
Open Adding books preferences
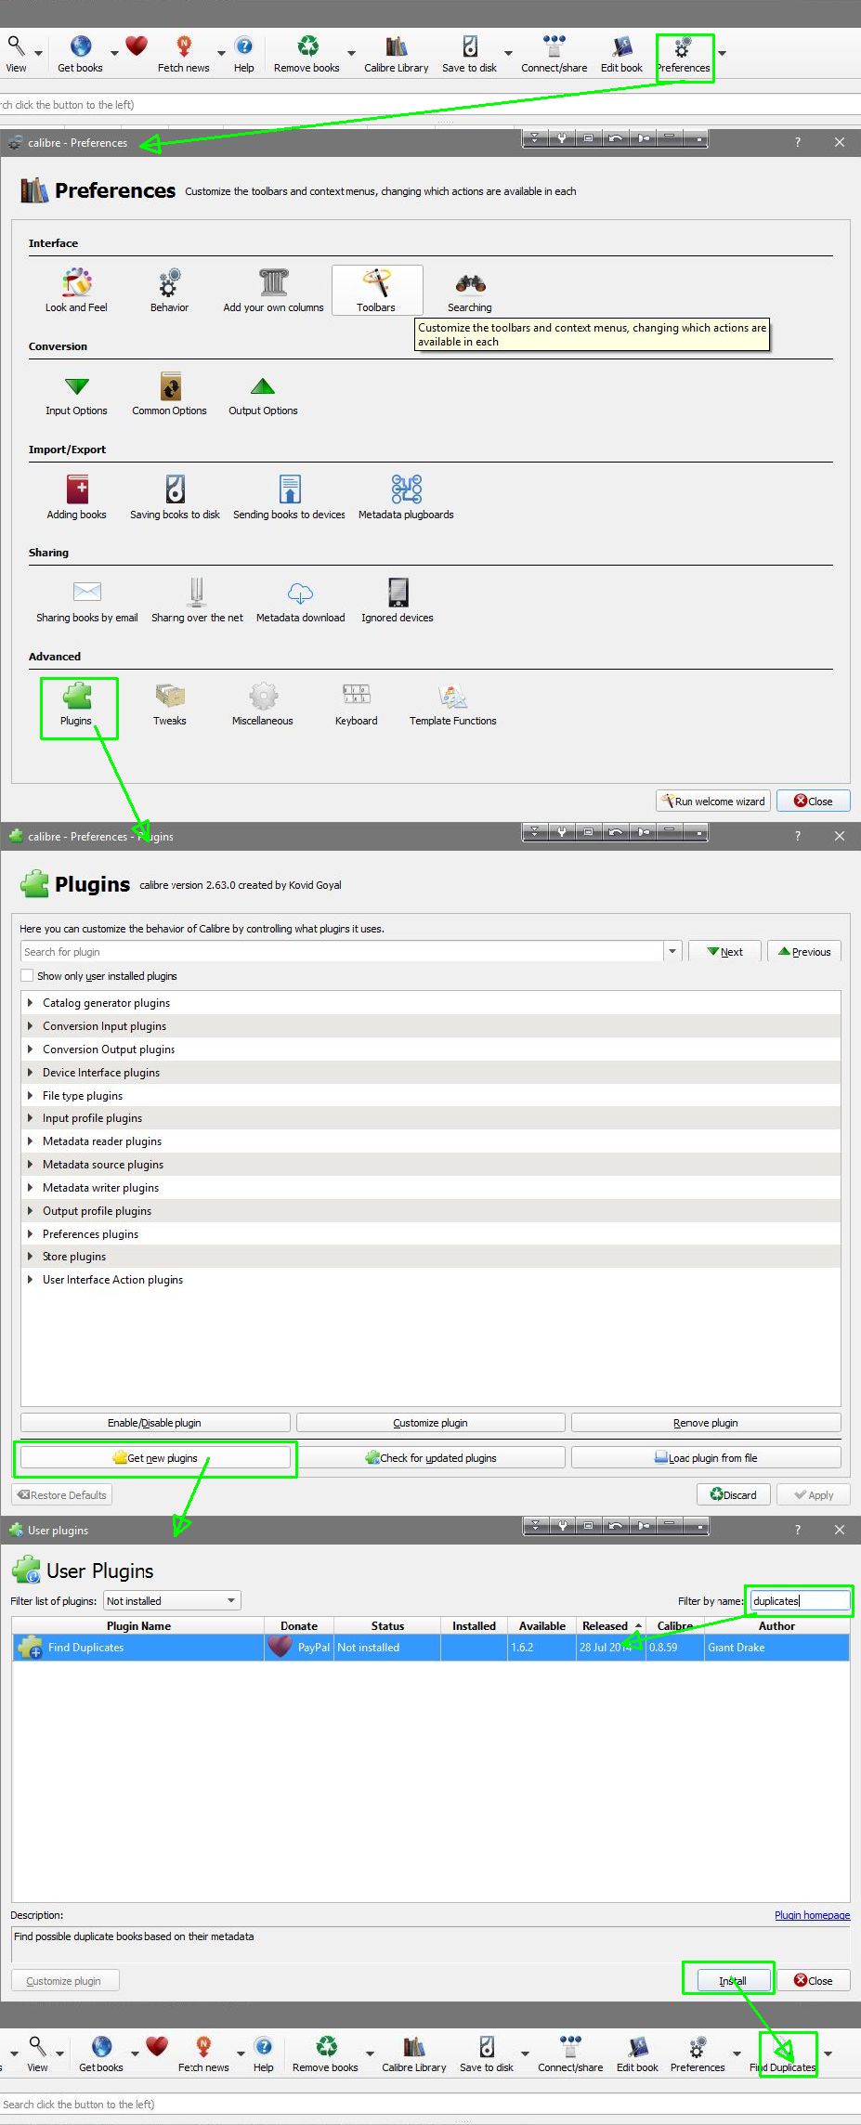tap(76, 498)
